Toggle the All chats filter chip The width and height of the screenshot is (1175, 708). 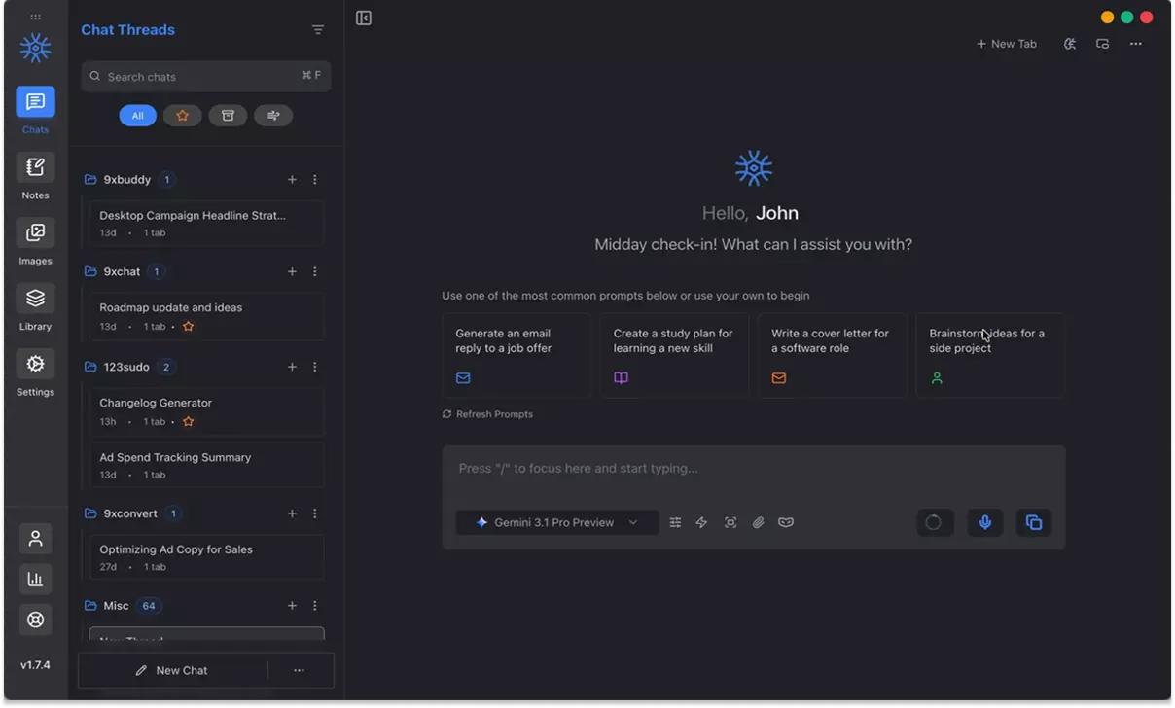[x=137, y=115]
